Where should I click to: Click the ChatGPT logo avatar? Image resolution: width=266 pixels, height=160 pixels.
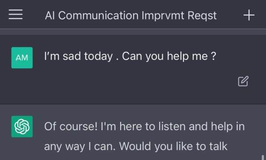pos(22,126)
